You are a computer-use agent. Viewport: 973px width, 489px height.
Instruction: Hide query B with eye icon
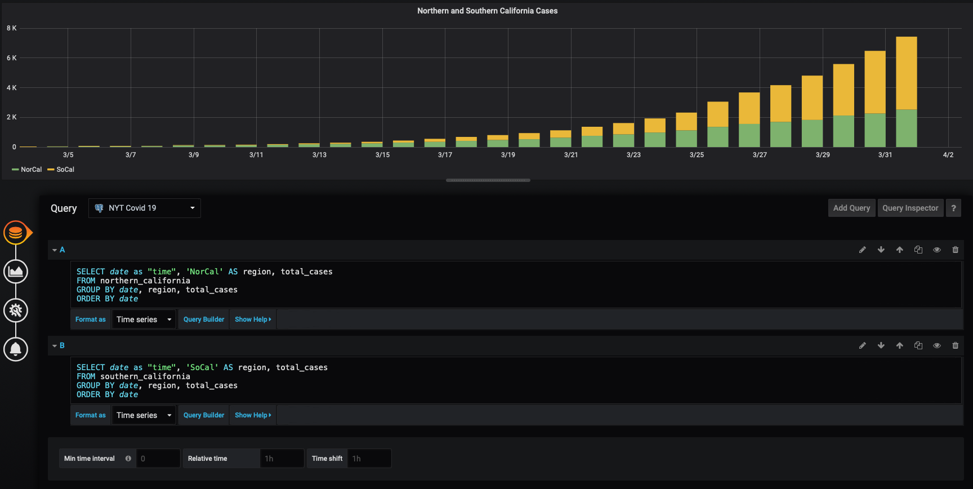tap(937, 345)
